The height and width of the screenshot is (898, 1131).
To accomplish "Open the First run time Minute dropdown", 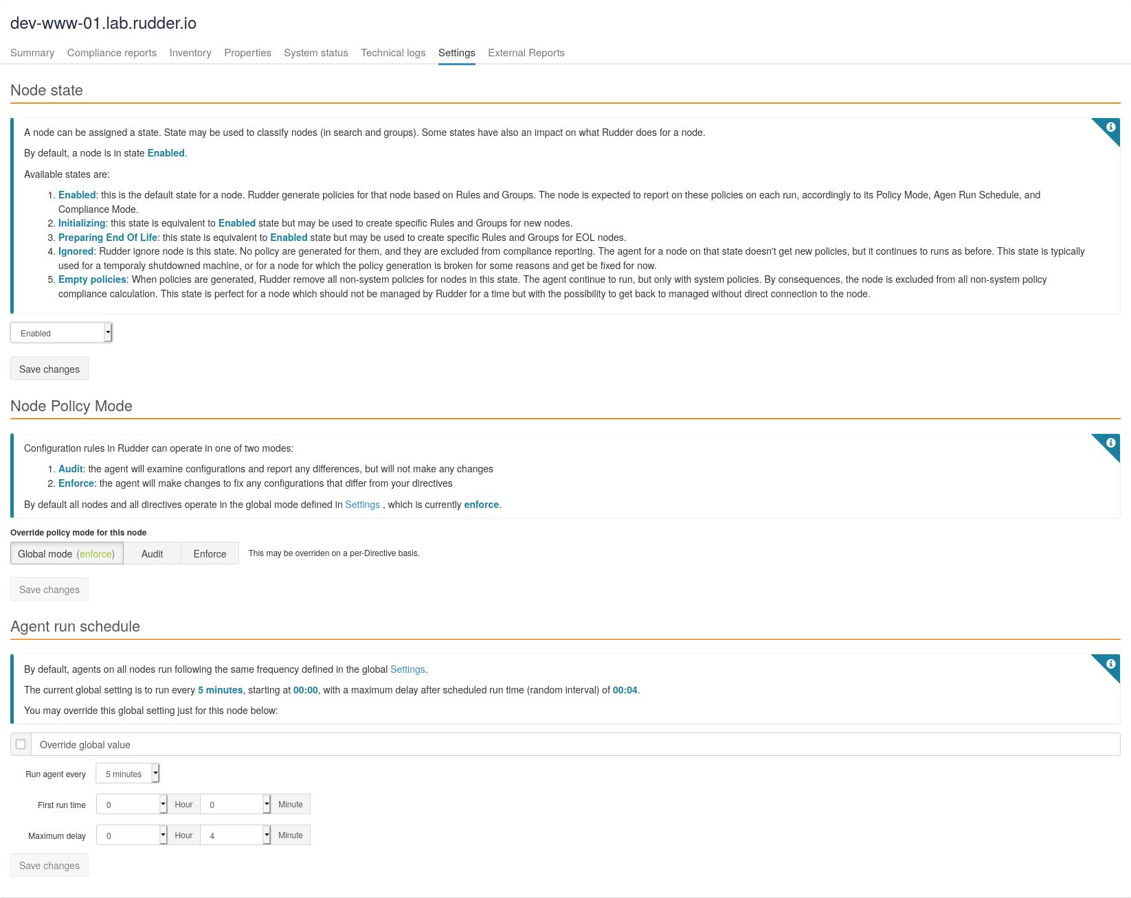I will tap(236, 804).
